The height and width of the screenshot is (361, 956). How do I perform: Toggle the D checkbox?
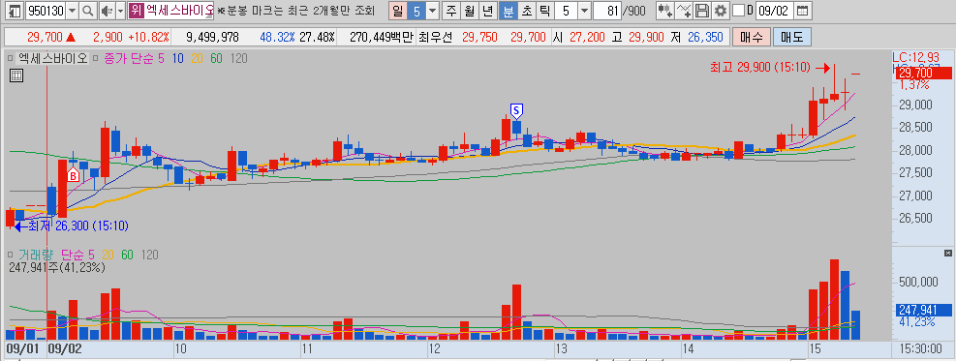738,11
